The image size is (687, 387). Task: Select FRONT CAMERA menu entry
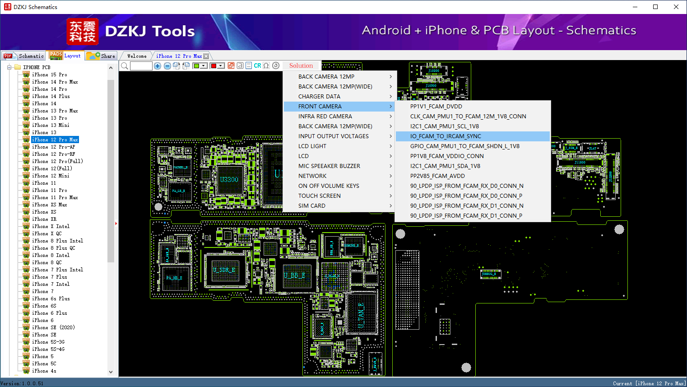pyautogui.click(x=339, y=107)
